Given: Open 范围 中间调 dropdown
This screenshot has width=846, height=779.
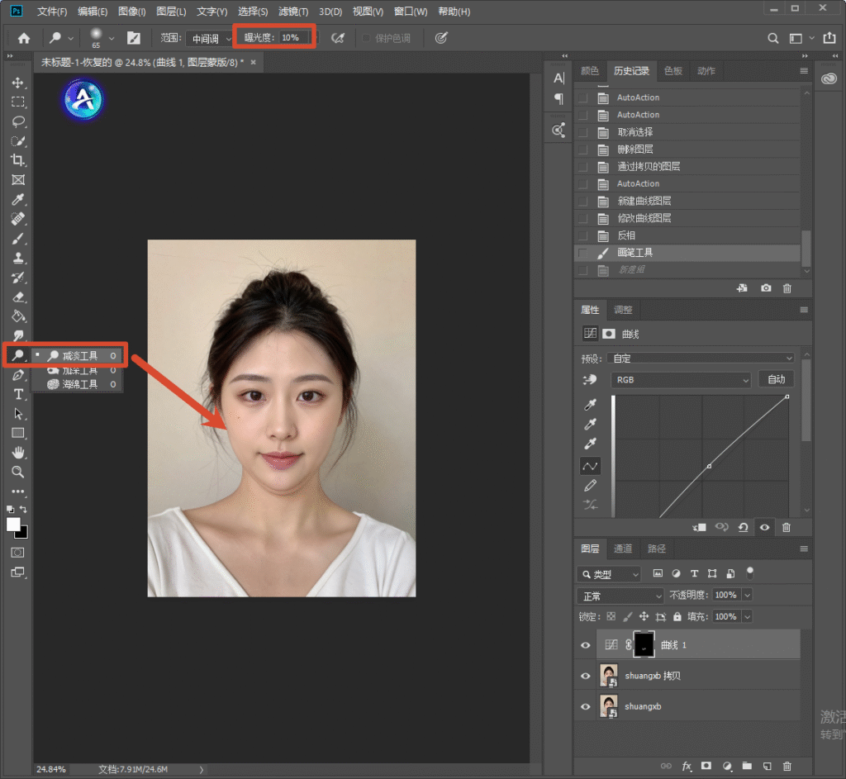Looking at the screenshot, I should [x=210, y=39].
